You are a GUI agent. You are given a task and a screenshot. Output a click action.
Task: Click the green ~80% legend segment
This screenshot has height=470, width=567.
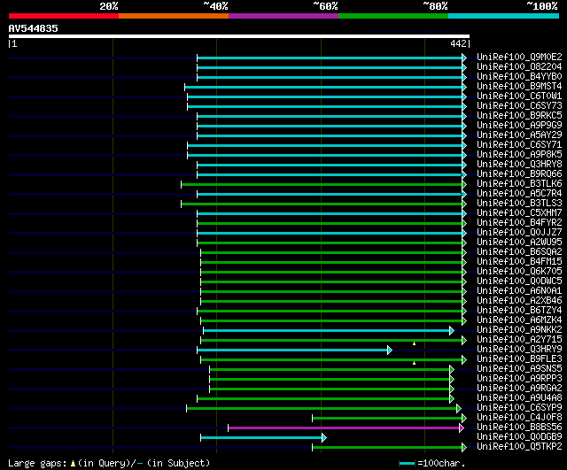[x=393, y=16]
